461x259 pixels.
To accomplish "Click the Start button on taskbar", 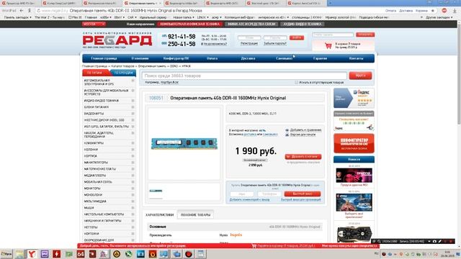I will (x=6, y=254).
